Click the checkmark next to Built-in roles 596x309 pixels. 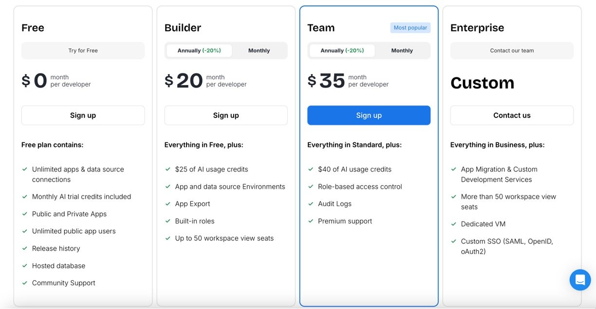(168, 221)
